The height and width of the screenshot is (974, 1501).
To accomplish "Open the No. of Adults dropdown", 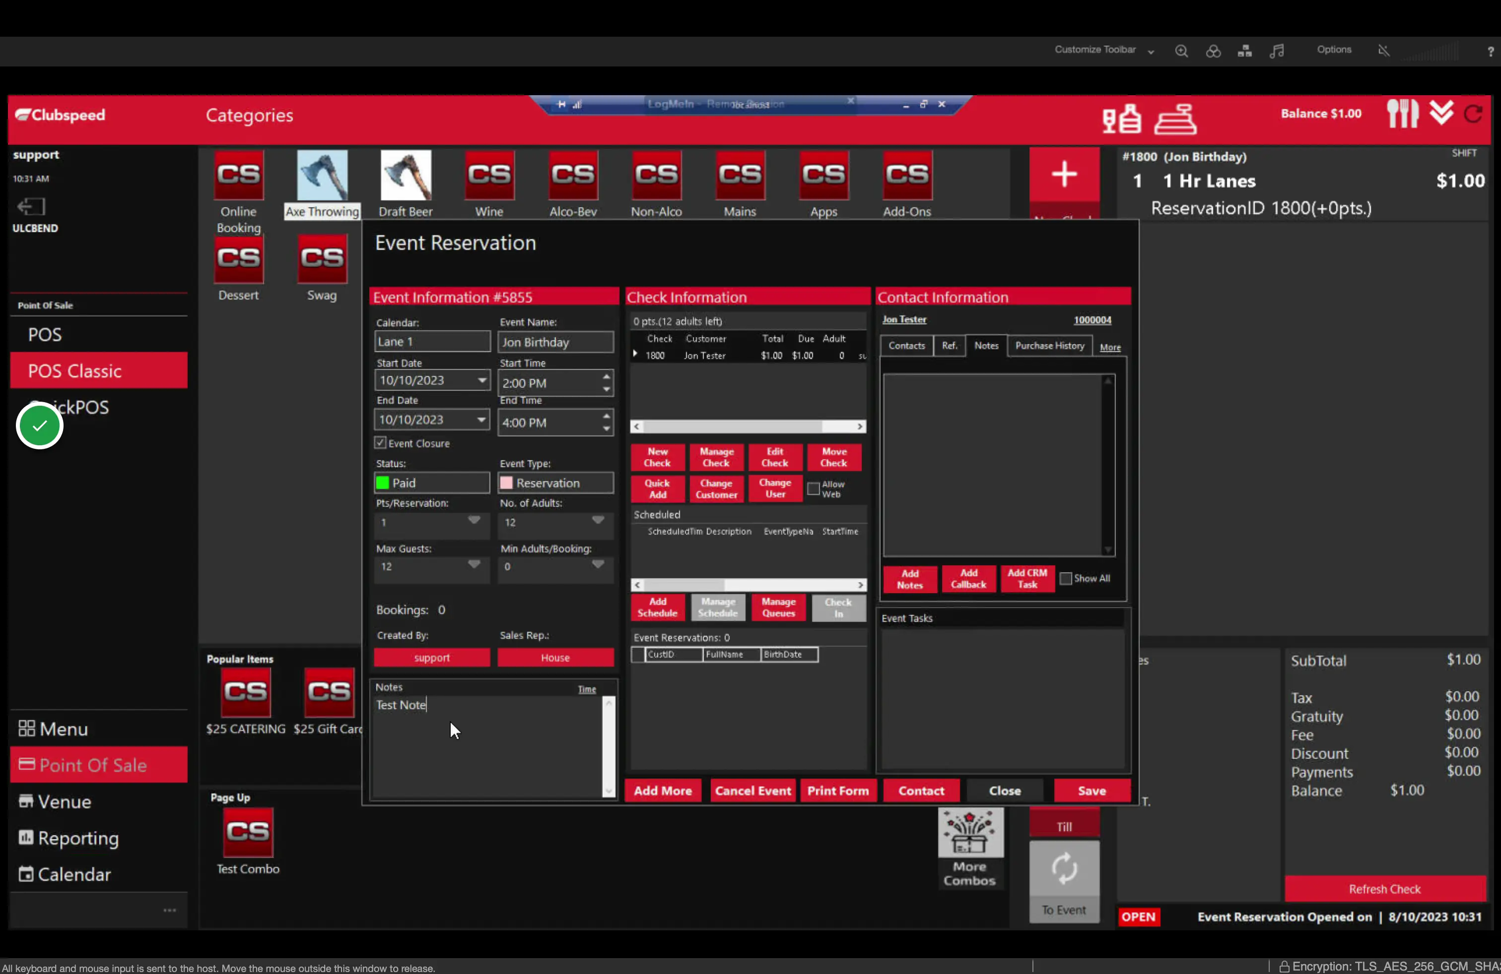I will [597, 520].
